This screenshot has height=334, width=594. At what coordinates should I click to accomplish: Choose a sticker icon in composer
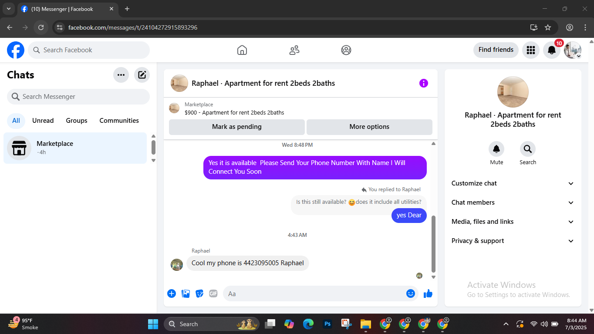tap(199, 294)
